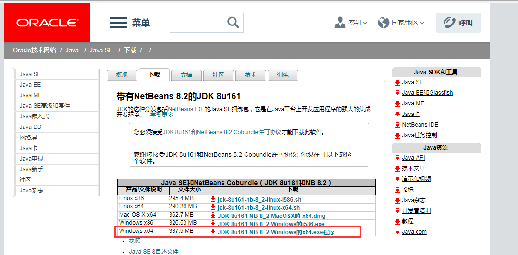518x255 pixels.
Task: Click download icon for Windows x64.exe file
Action: pos(213,232)
